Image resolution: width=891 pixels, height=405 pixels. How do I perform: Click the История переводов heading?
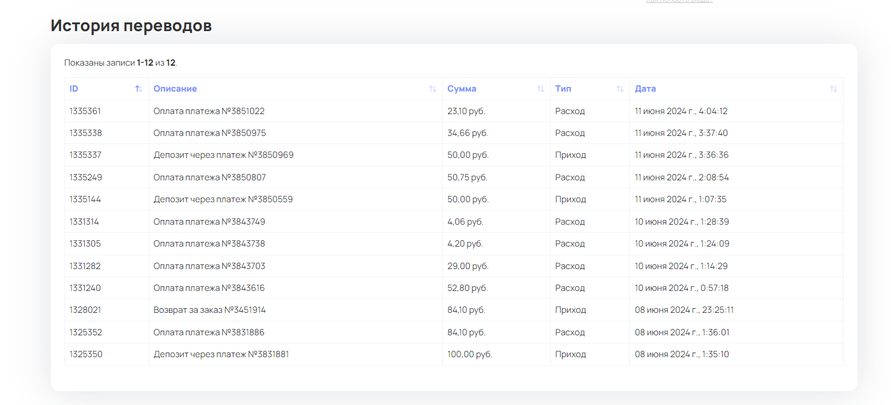pos(131,26)
